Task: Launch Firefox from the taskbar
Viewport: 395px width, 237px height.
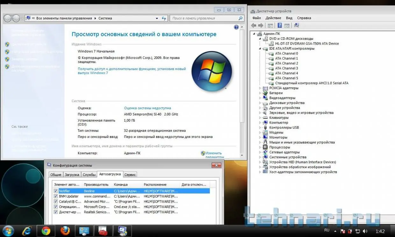Action: pyautogui.click(x=65, y=231)
